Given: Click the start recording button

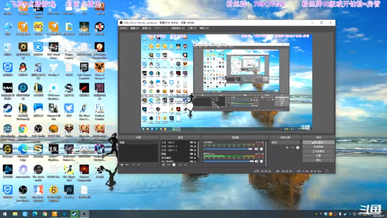Looking at the screenshot, I should coord(318,147).
